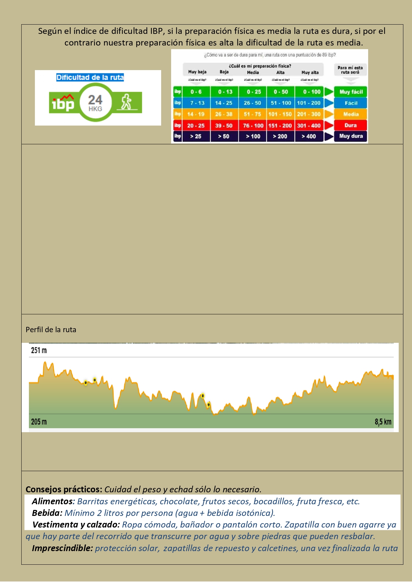Viewport: 412px width, 583px height.
Task: Click the '8,5 km' distance label on the profile
Action: click(383, 422)
